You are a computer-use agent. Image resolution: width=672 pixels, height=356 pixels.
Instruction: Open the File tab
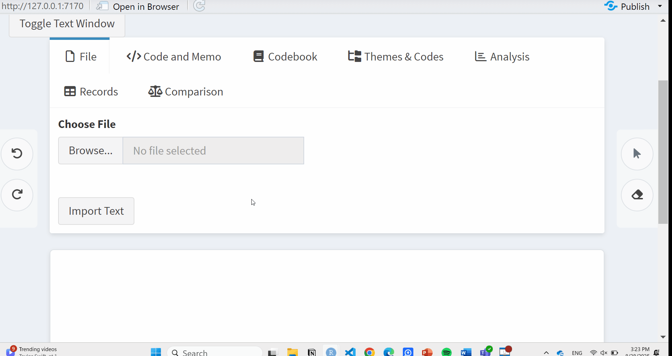tap(80, 56)
